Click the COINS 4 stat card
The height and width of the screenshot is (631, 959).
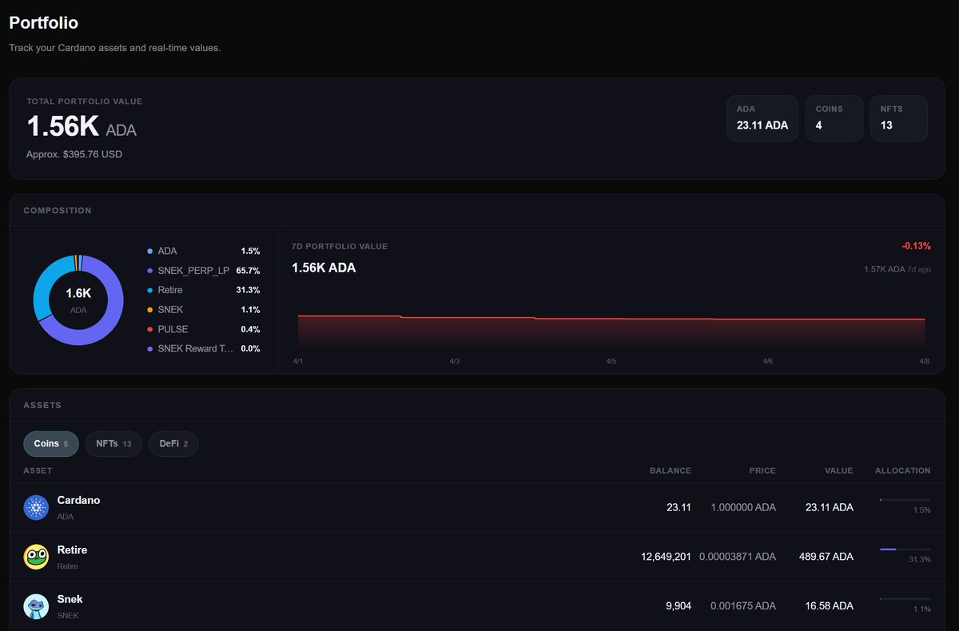tap(834, 118)
